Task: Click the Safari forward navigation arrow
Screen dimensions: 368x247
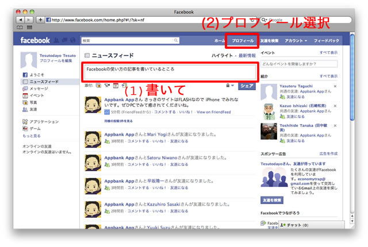Action: (x=29, y=20)
